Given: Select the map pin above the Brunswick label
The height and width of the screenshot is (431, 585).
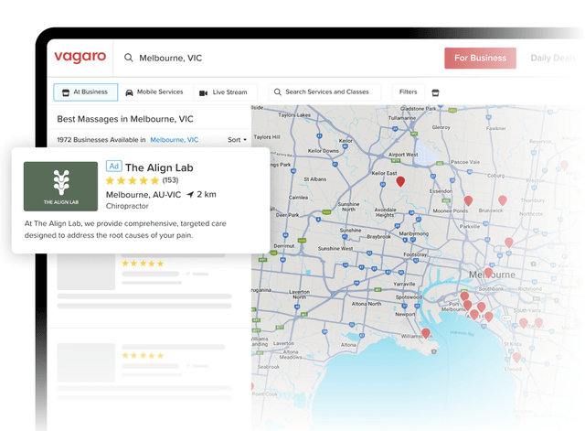Looking at the screenshot, I should click(503, 200).
